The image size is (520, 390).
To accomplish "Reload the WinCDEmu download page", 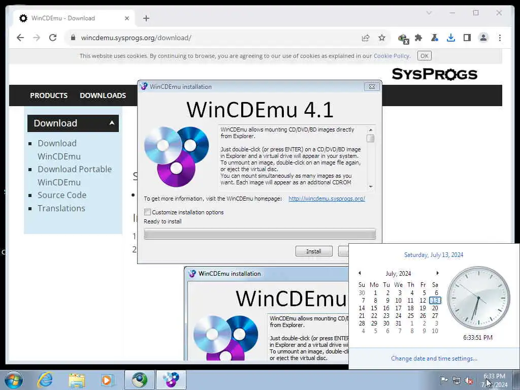I will [x=53, y=38].
